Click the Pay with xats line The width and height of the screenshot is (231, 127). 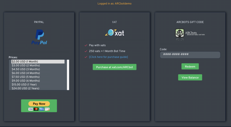click(x=97, y=45)
